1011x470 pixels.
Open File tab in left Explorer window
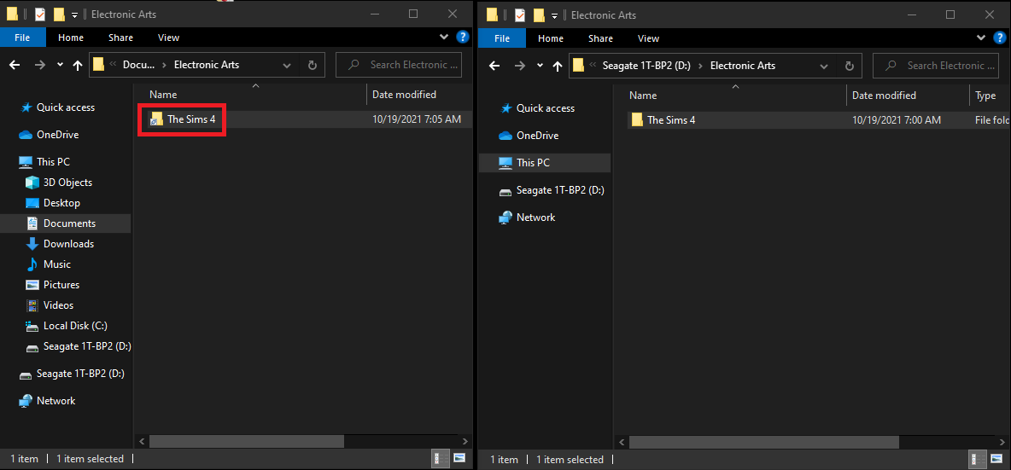point(22,38)
